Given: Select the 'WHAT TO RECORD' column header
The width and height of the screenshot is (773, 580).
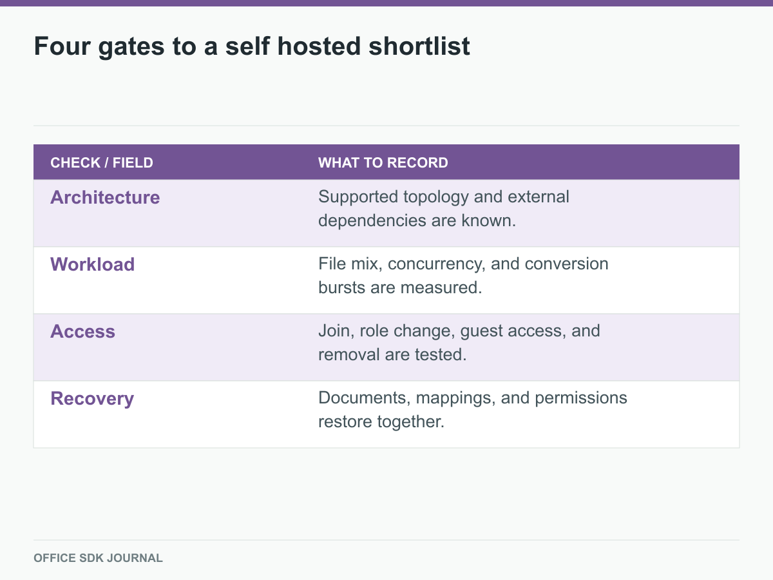Looking at the screenshot, I should pyautogui.click(x=383, y=162).
